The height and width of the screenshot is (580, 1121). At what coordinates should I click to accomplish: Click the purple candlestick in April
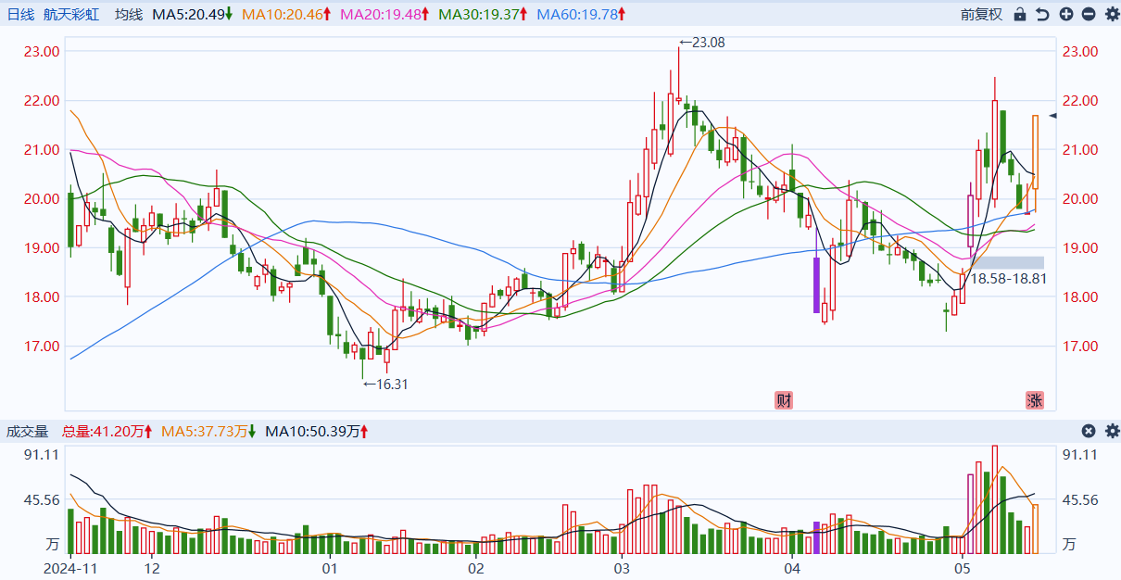816,284
